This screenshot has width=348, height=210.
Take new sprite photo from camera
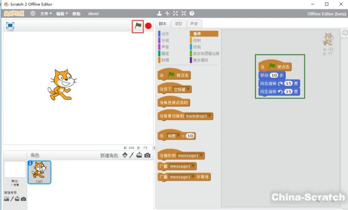[x=147, y=156]
